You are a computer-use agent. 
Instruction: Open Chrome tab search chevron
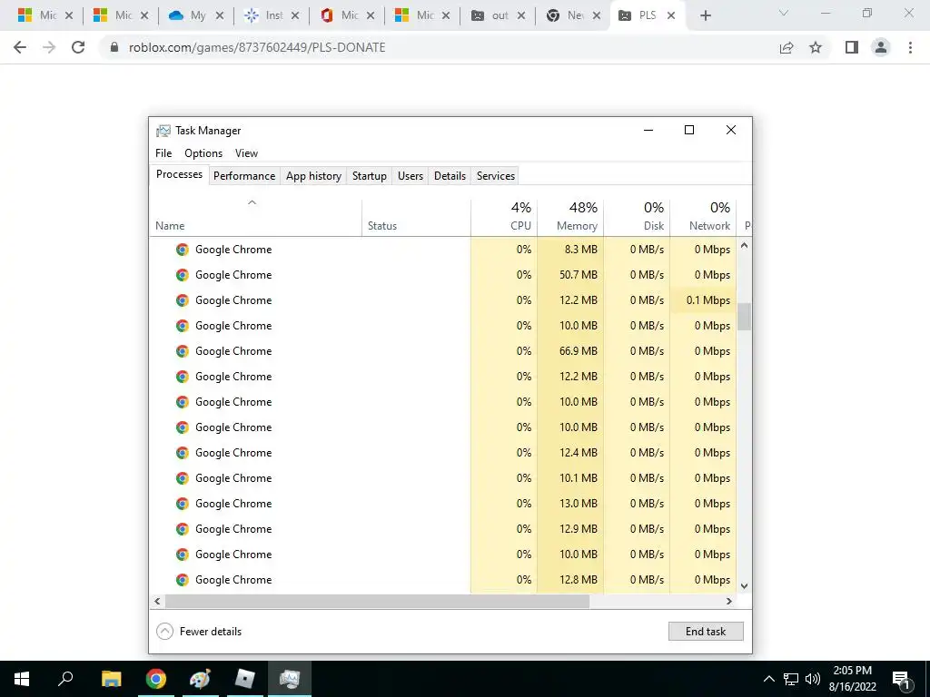point(784,13)
